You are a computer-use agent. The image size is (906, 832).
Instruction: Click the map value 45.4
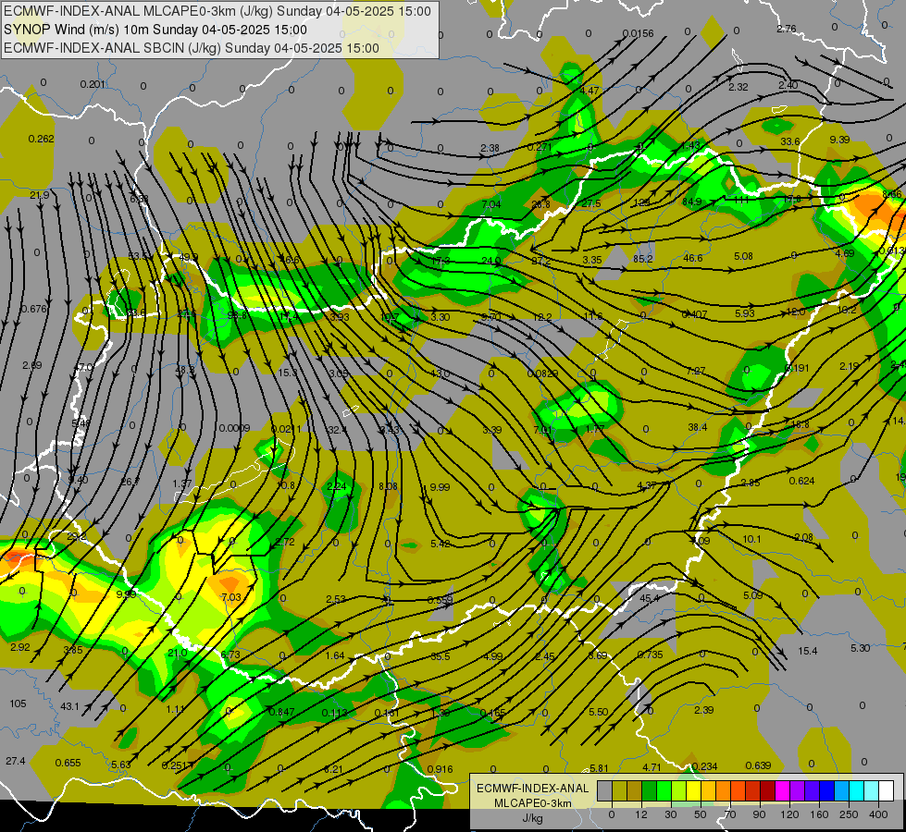tap(650, 598)
